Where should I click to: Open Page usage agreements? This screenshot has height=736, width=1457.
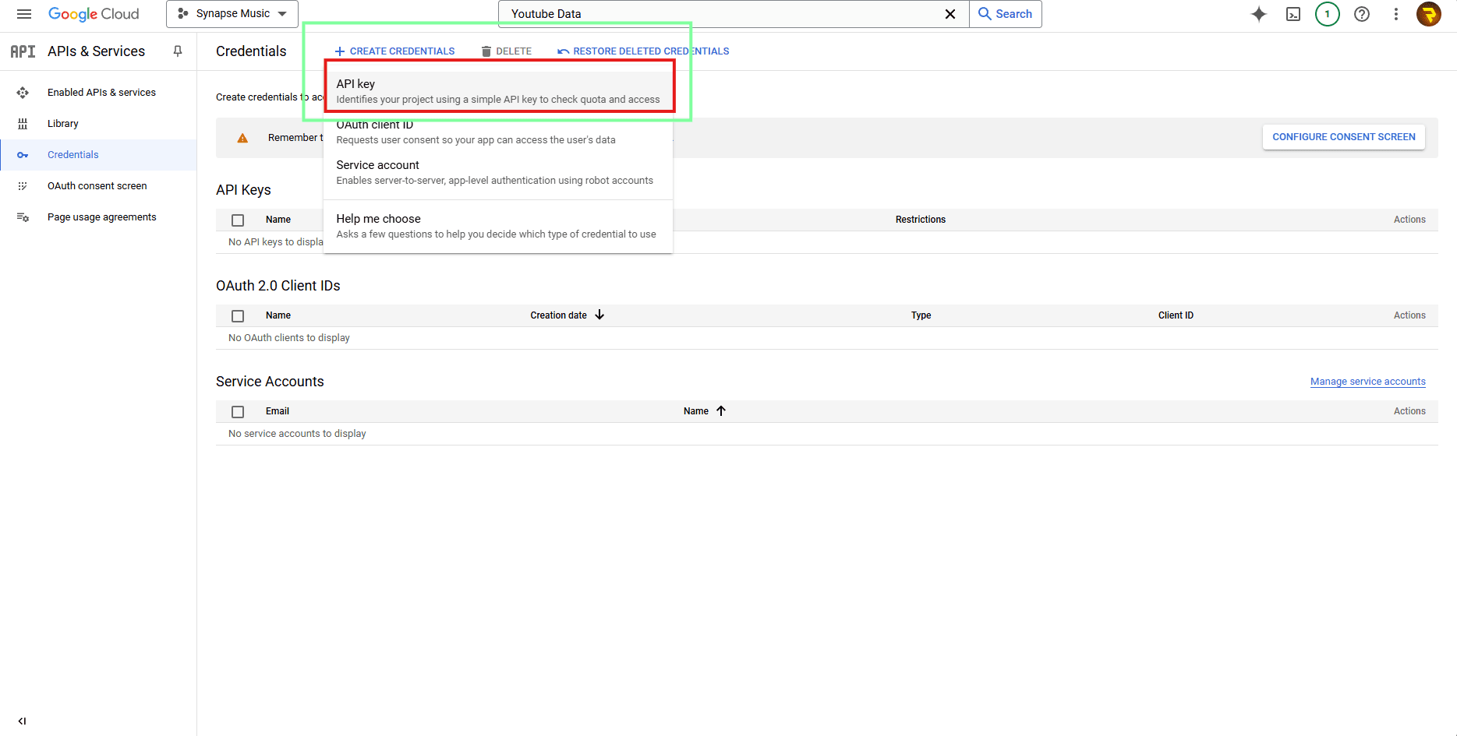(98, 217)
